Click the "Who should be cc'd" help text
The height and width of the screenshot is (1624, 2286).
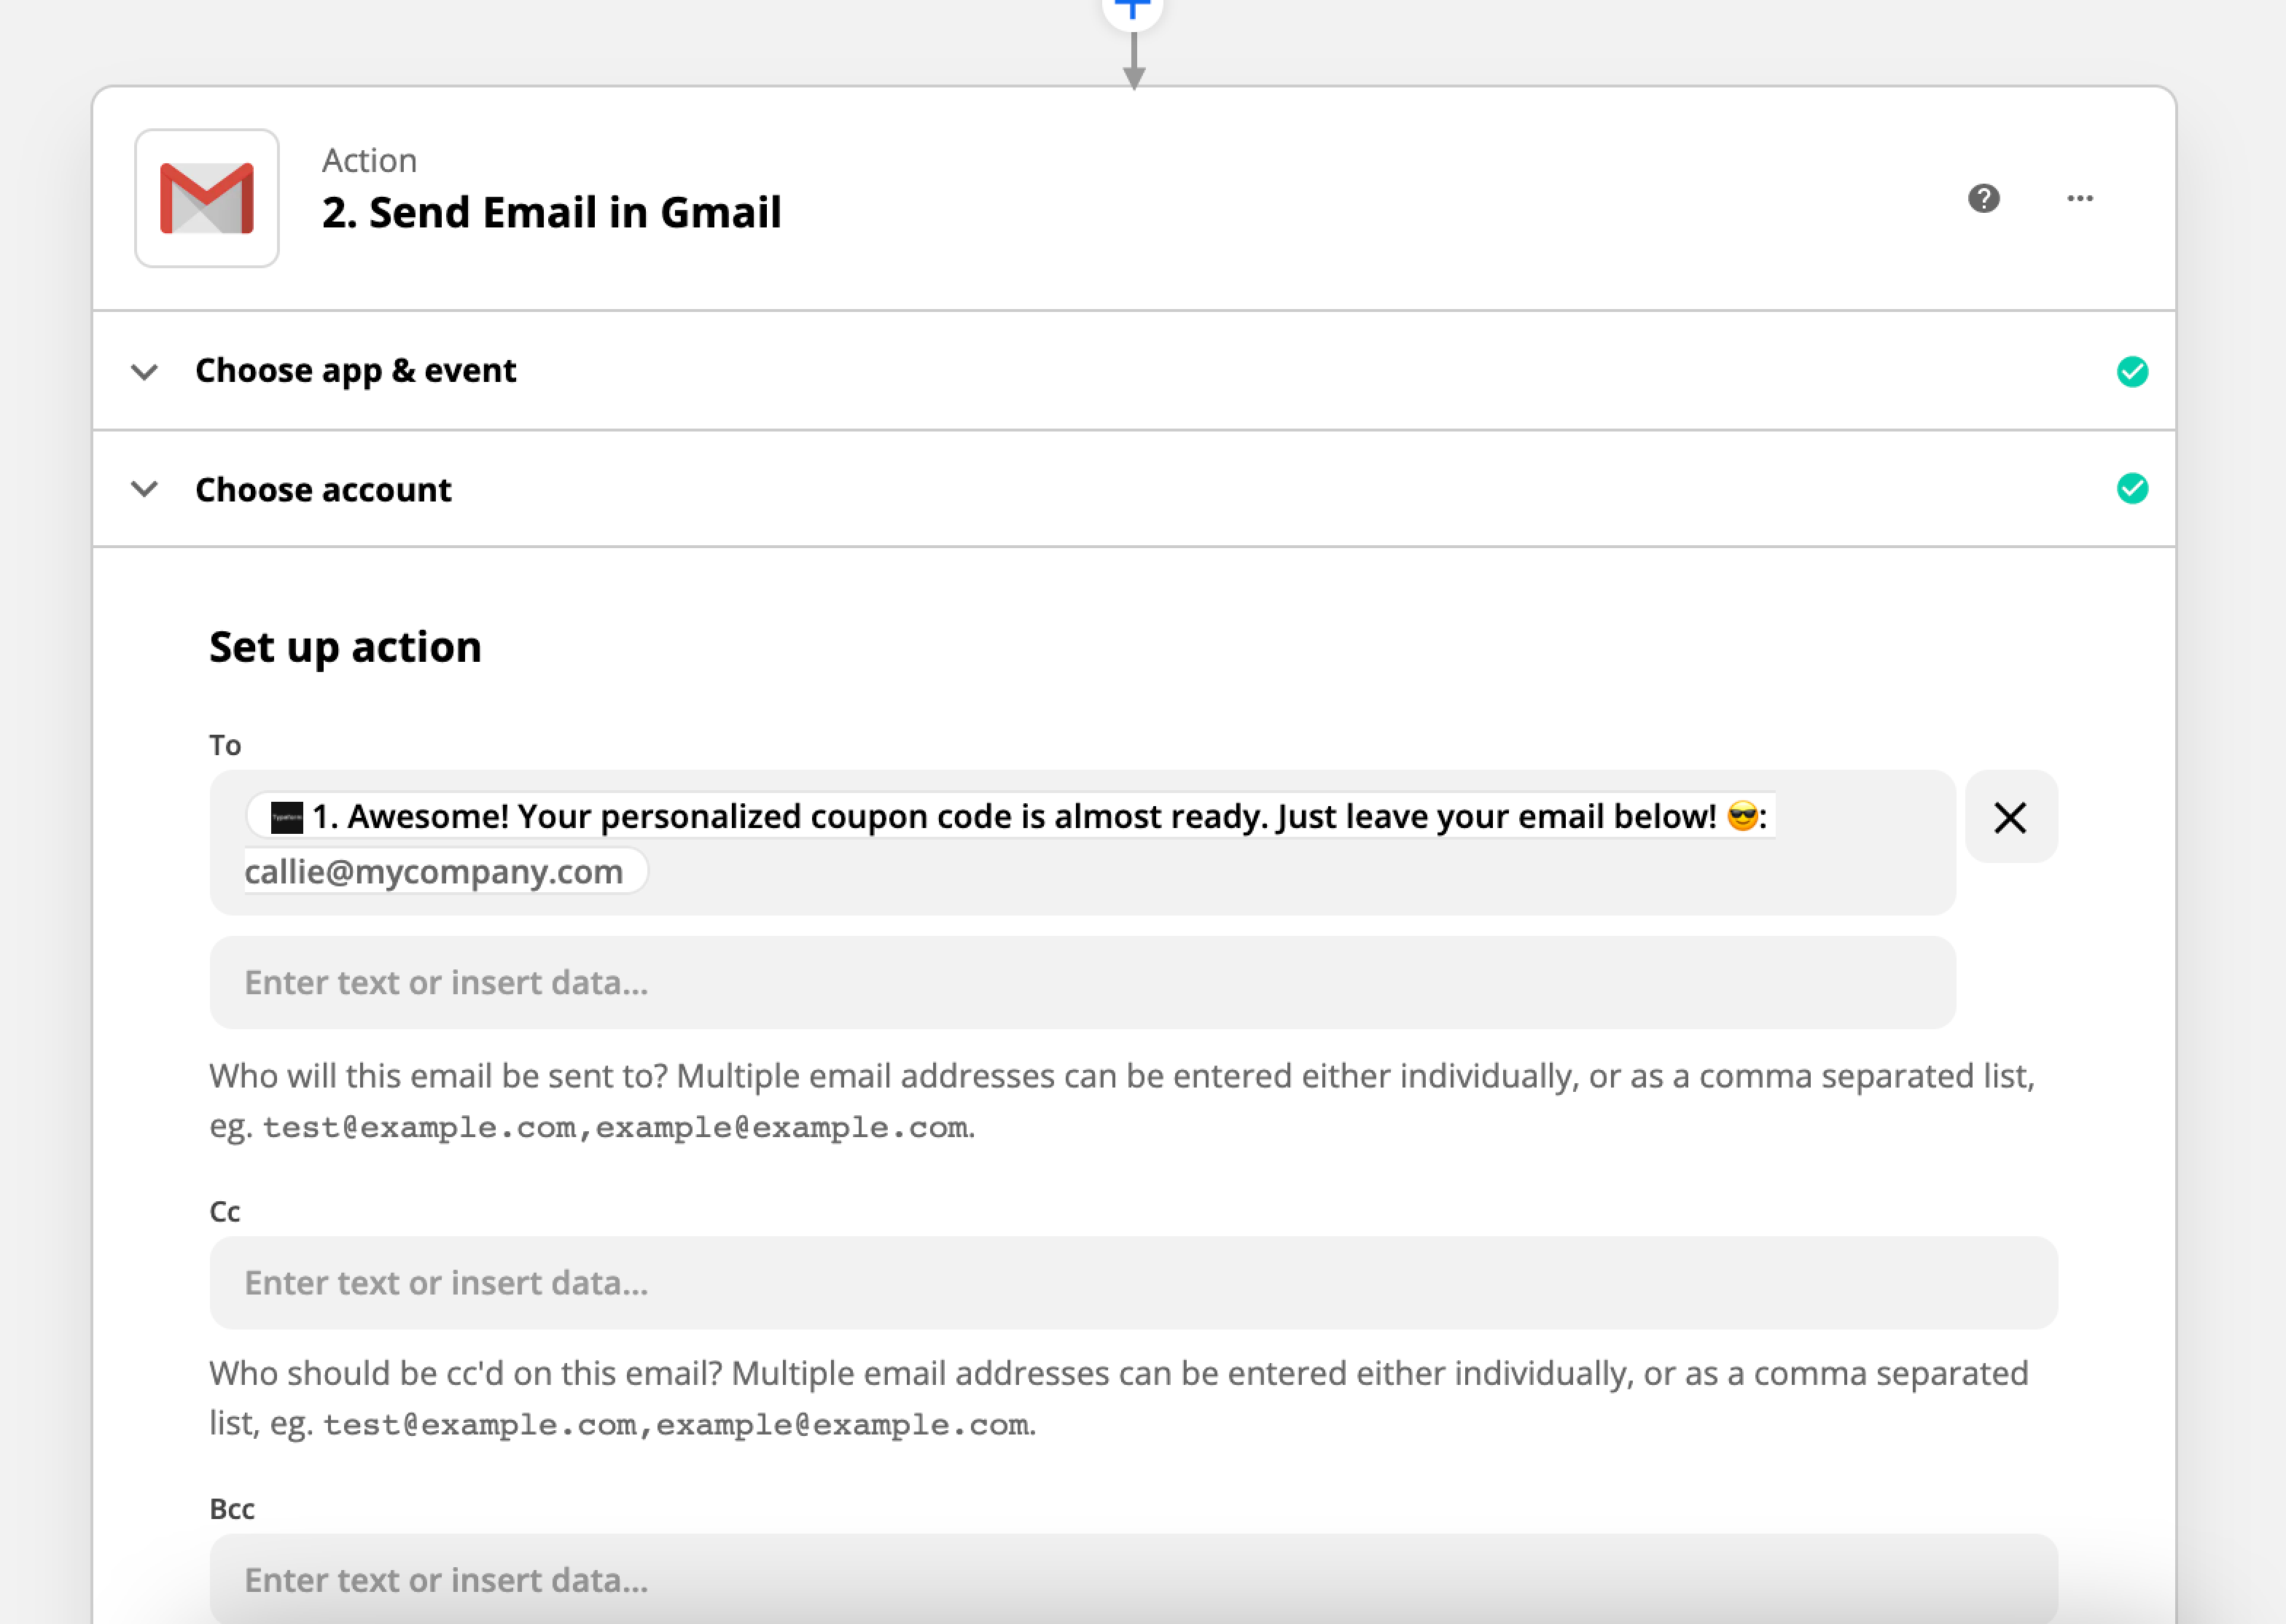point(1119,1398)
